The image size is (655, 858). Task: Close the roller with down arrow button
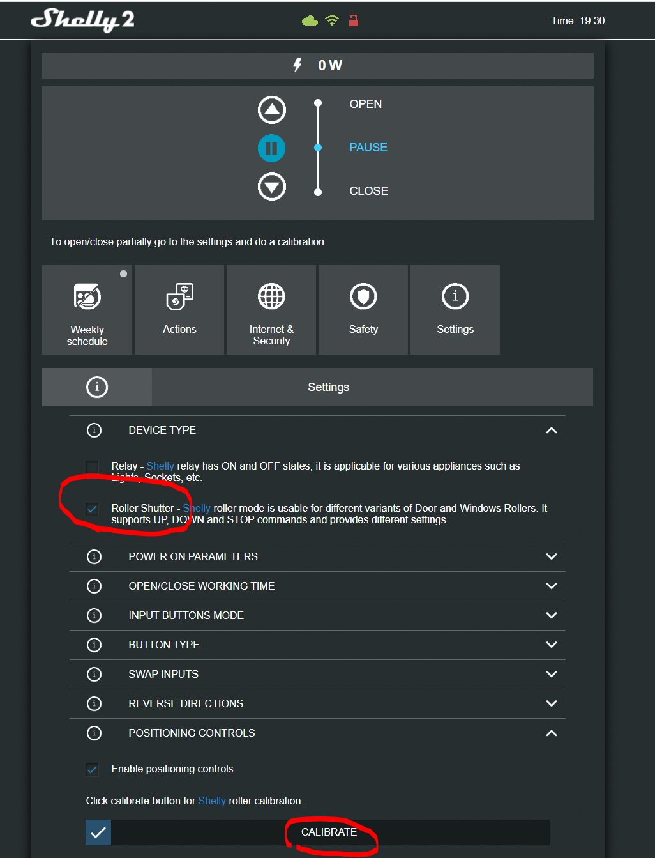point(272,187)
